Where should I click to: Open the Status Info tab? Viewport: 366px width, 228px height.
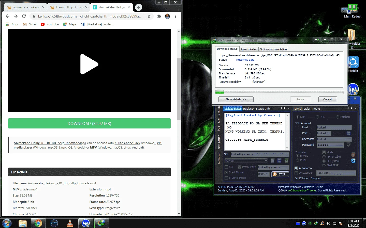[x=263, y=109]
